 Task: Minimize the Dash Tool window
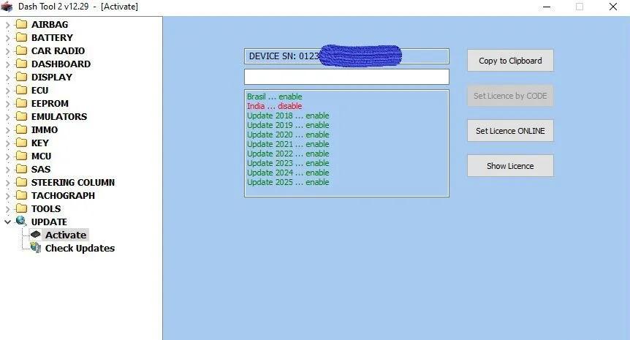click(547, 7)
